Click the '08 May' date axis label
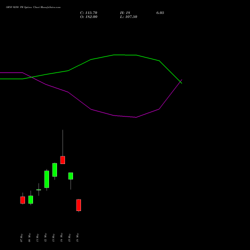Viewport: 250px width, 250px height. pyautogui.click(x=29, y=238)
